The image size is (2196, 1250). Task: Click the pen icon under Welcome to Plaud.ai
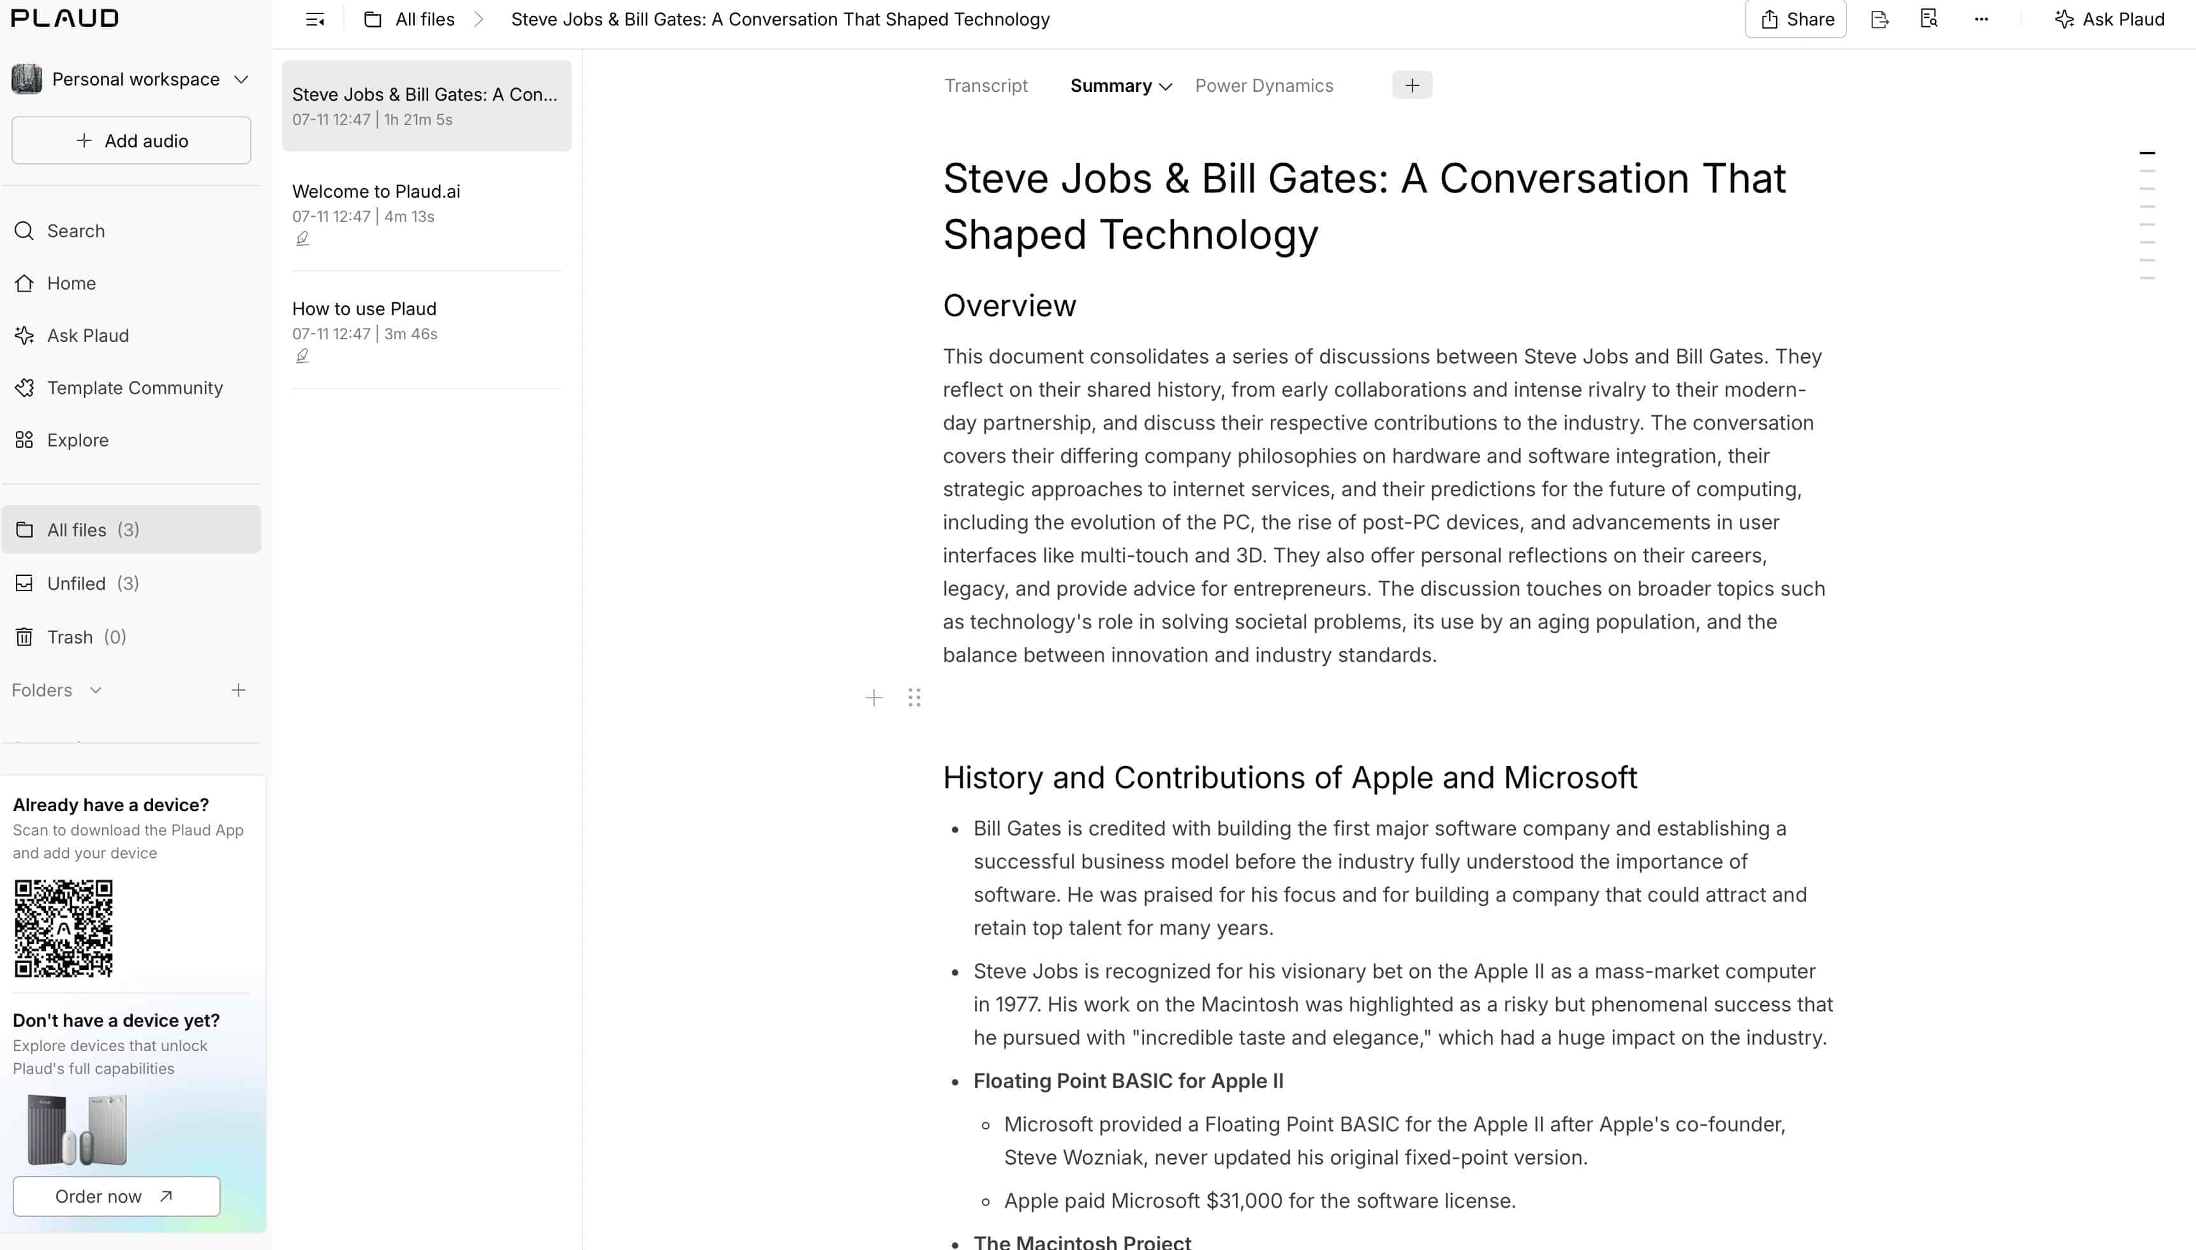tap(302, 239)
